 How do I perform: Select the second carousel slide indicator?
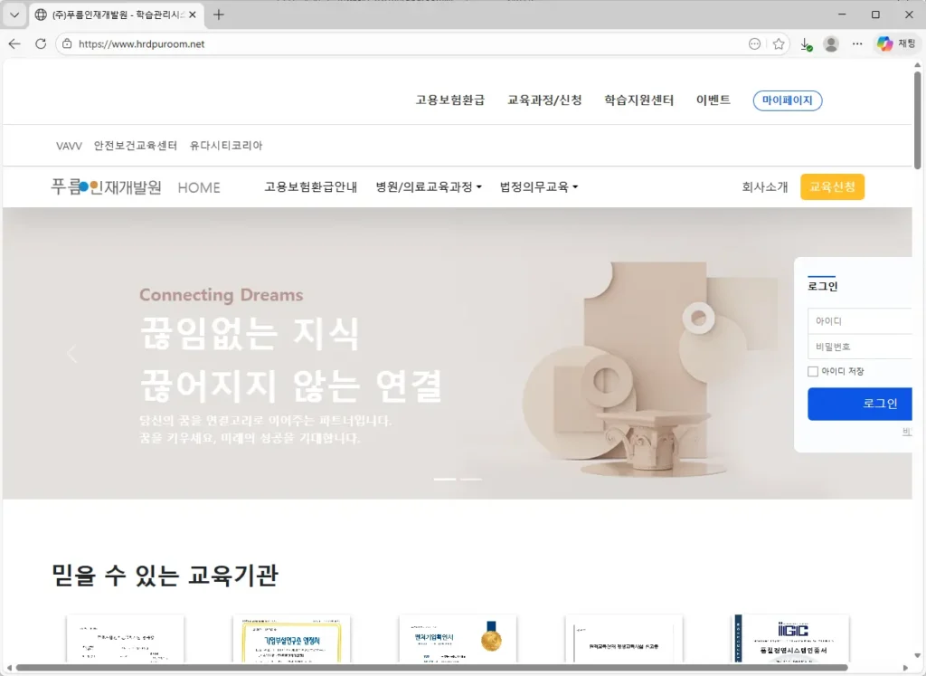click(x=470, y=480)
